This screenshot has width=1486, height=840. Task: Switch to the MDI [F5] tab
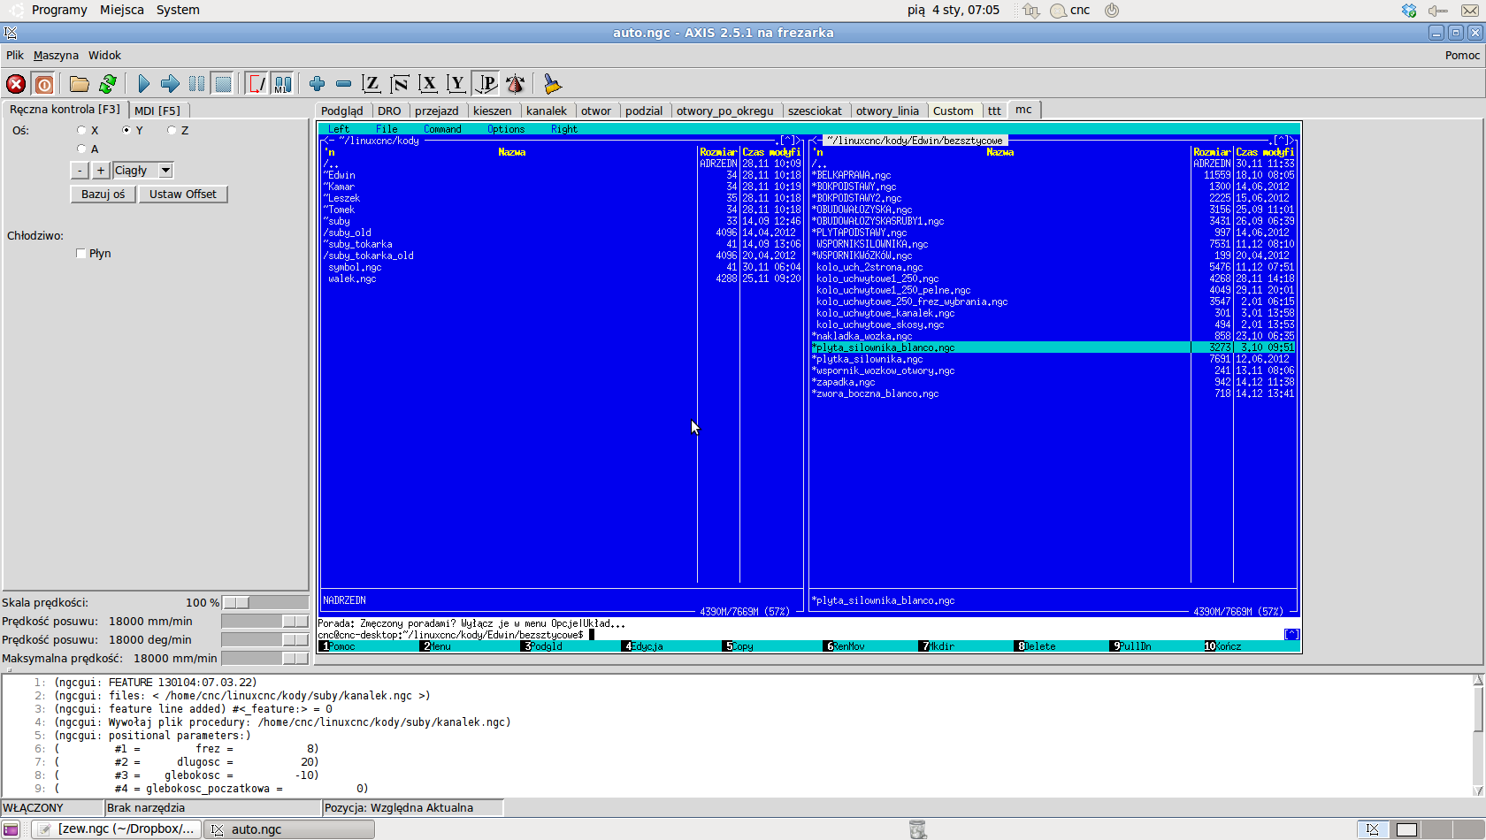157,111
